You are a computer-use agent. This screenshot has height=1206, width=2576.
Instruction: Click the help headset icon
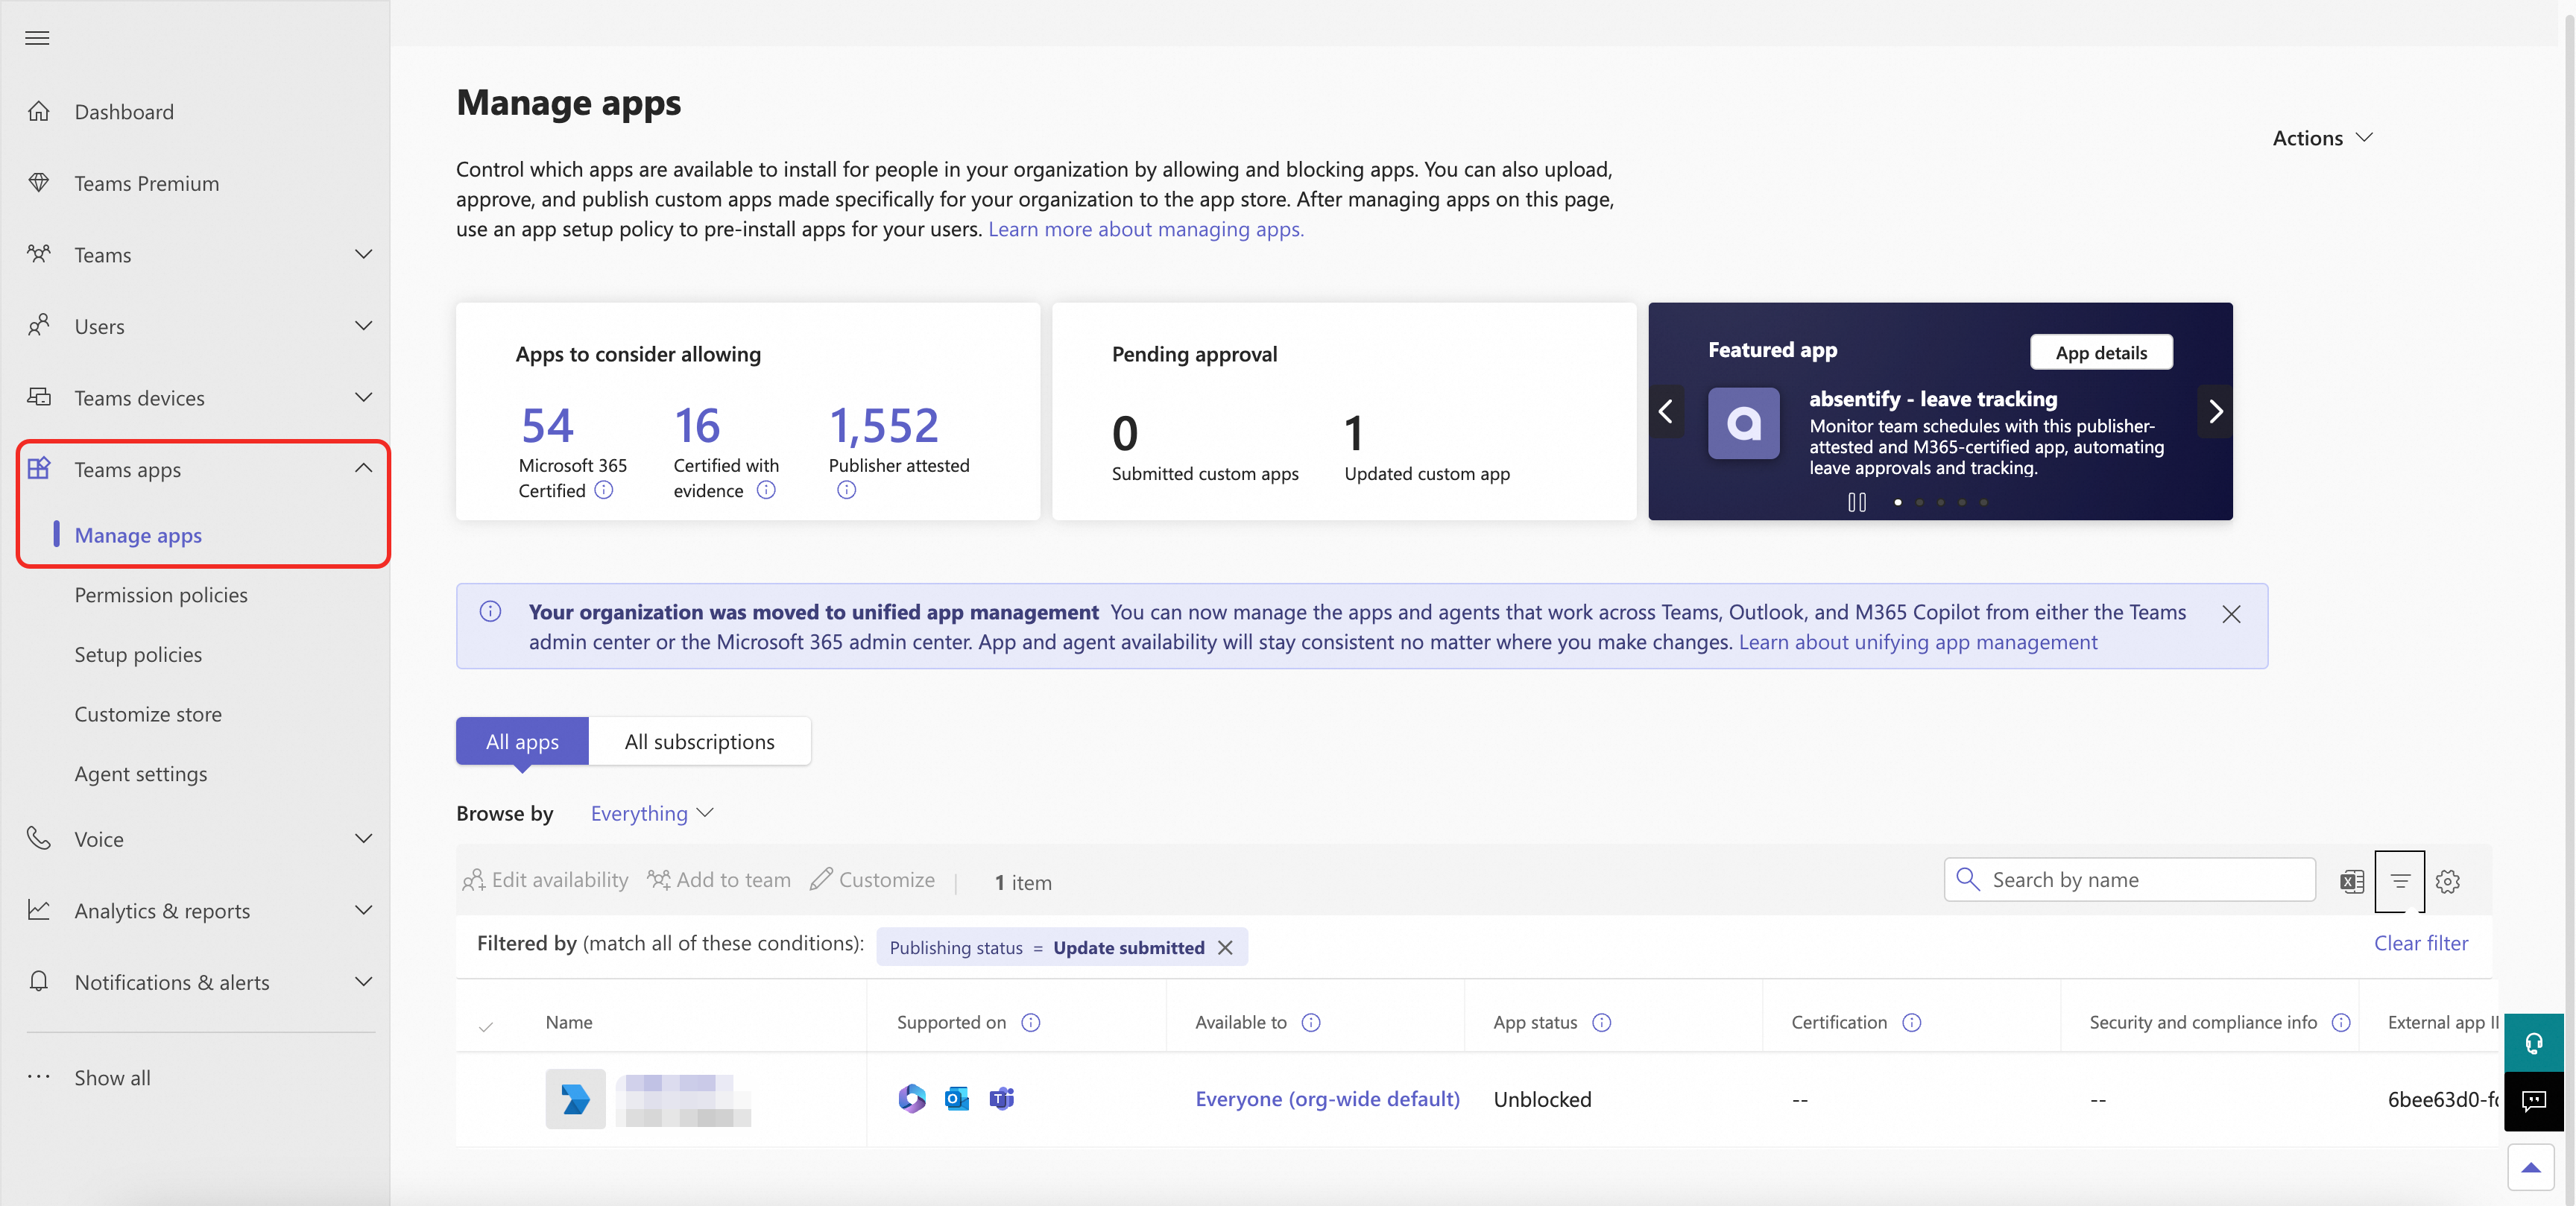click(2533, 1043)
